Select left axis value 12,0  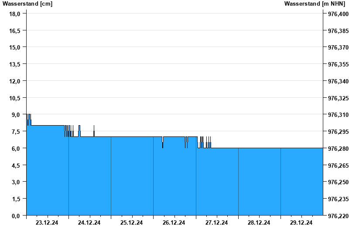click(15, 81)
